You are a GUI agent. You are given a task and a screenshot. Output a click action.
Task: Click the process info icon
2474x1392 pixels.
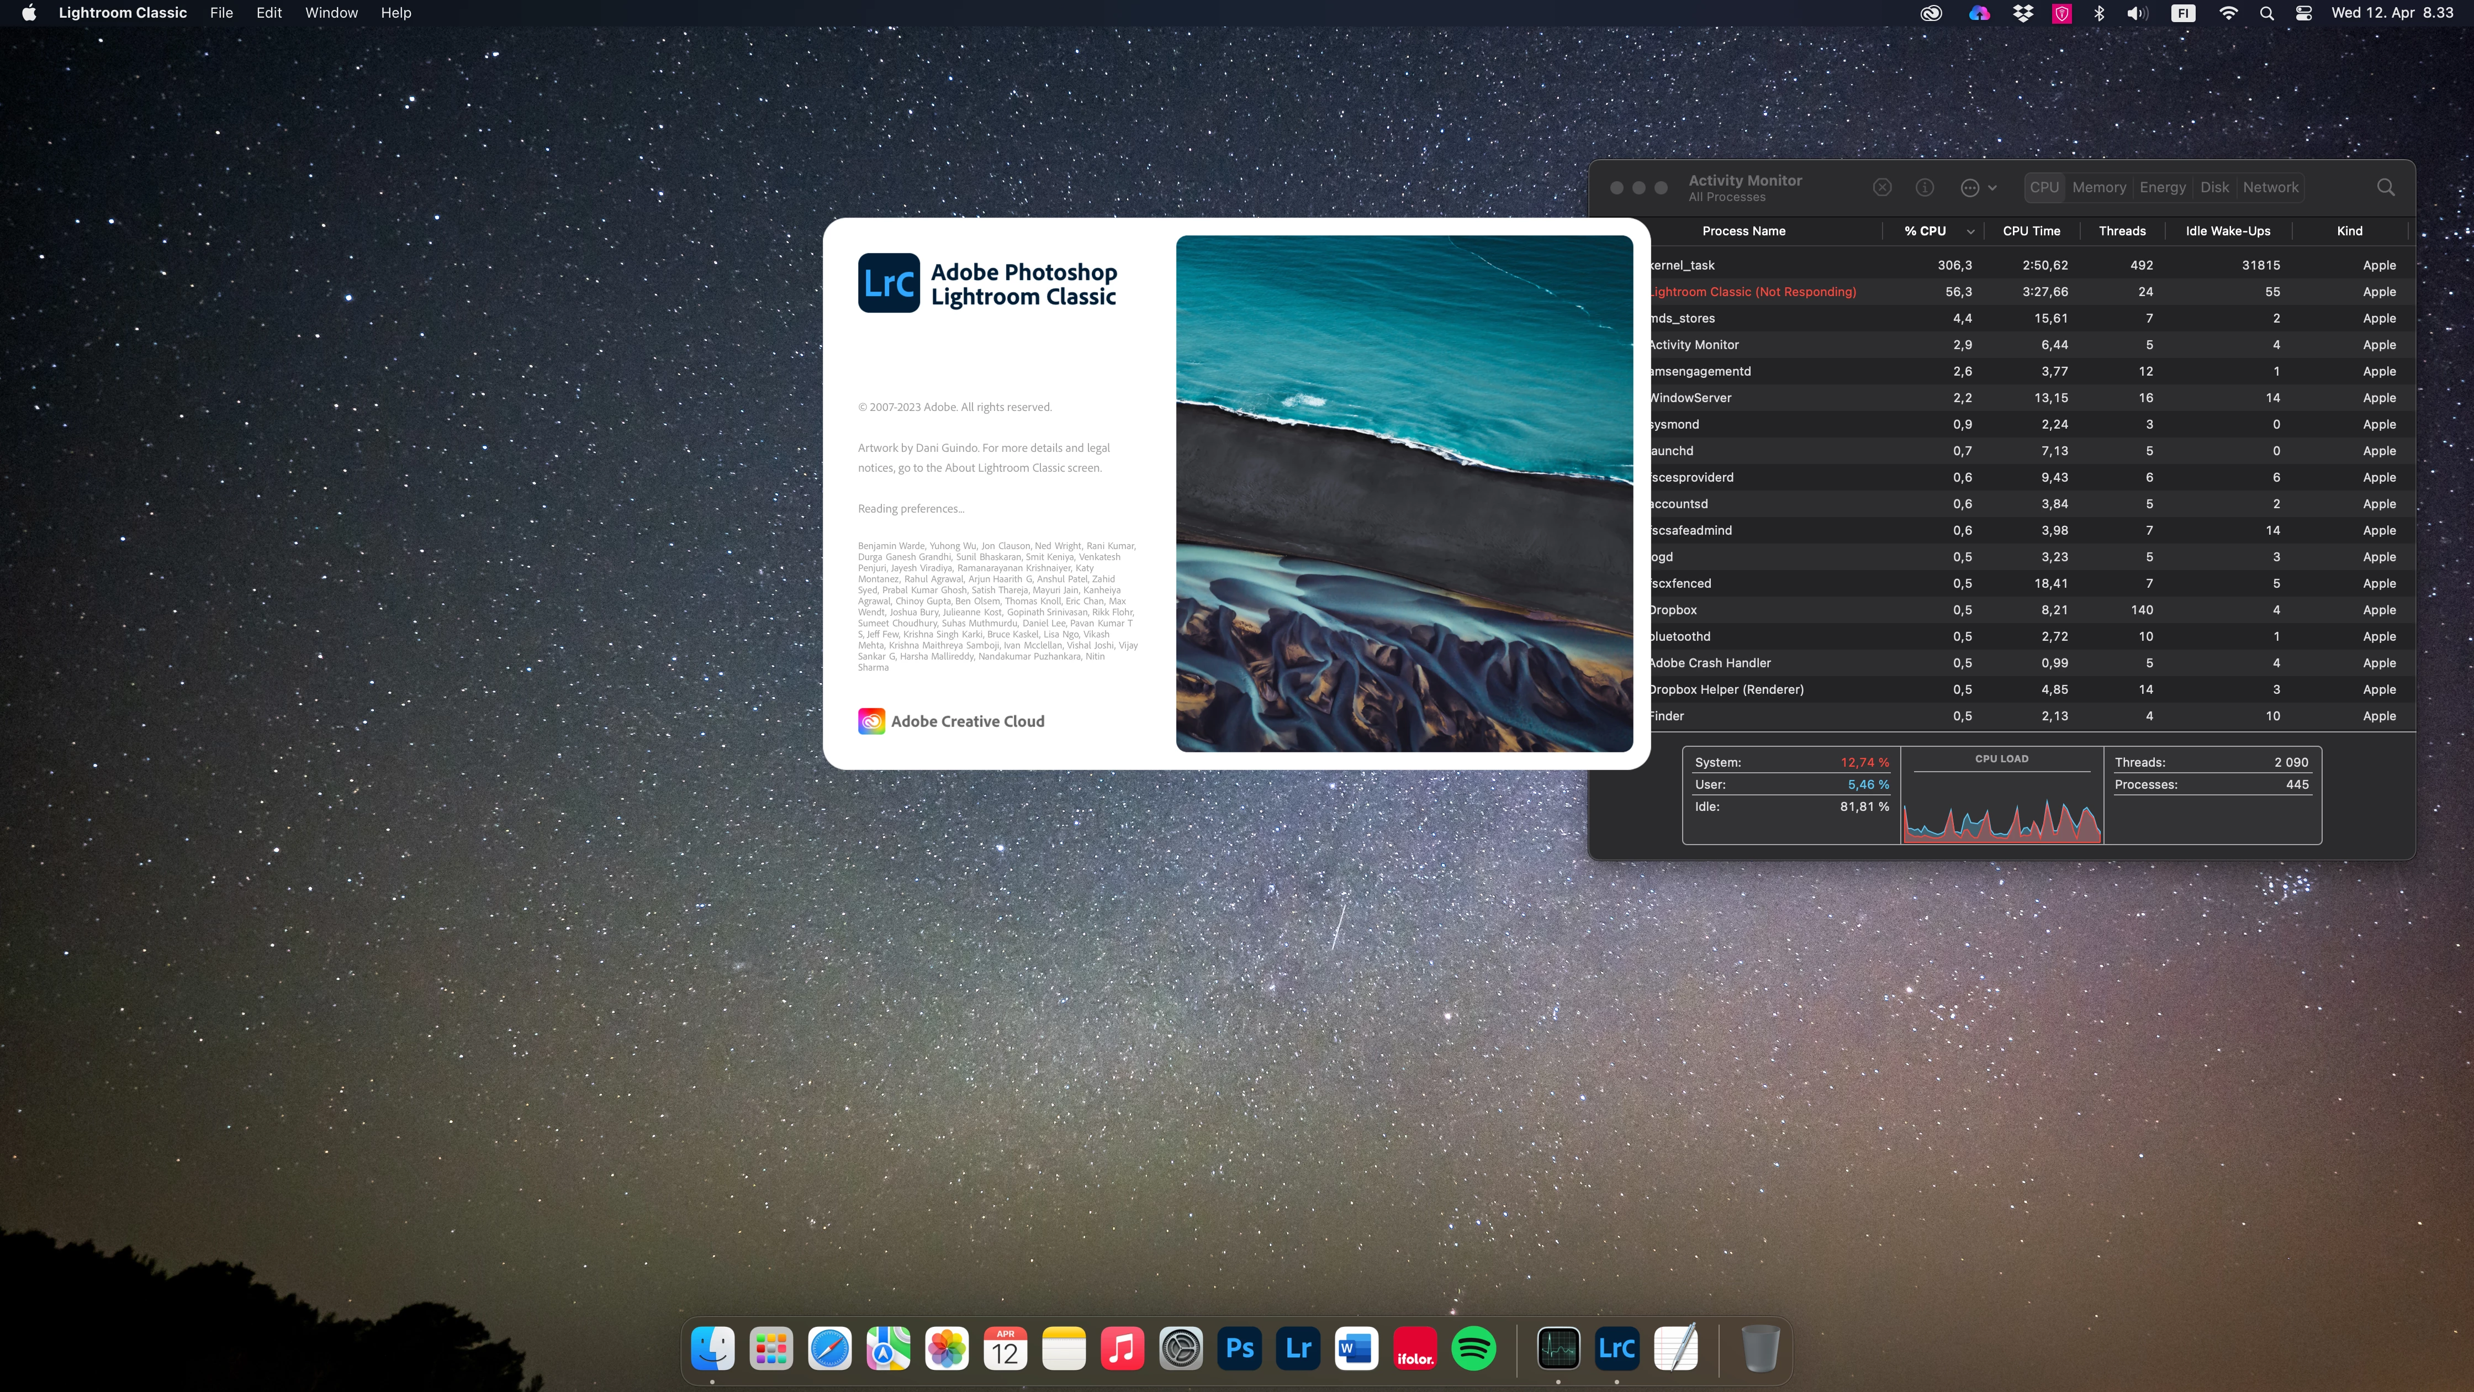tap(1925, 187)
